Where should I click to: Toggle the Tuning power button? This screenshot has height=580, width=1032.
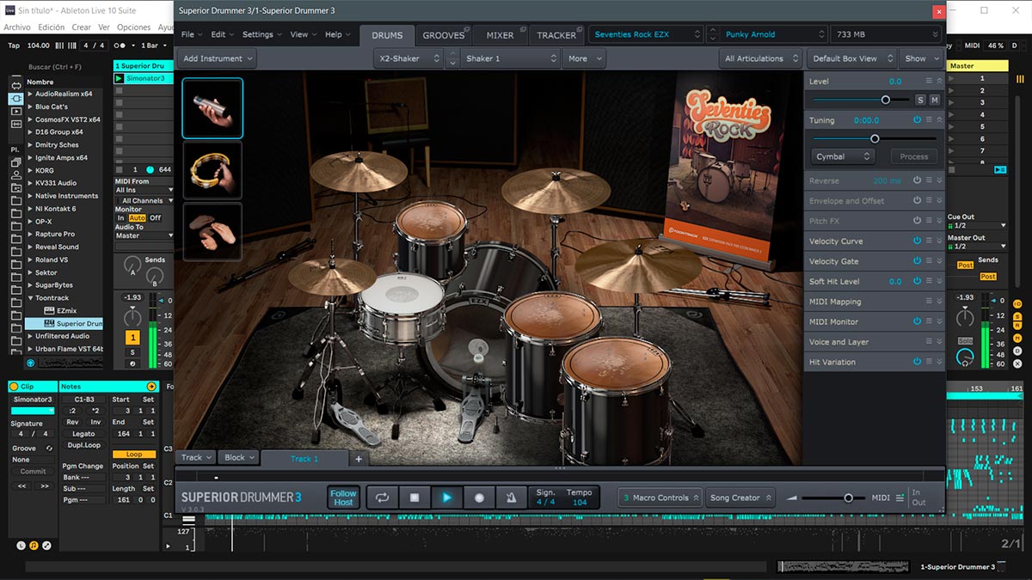tap(917, 120)
